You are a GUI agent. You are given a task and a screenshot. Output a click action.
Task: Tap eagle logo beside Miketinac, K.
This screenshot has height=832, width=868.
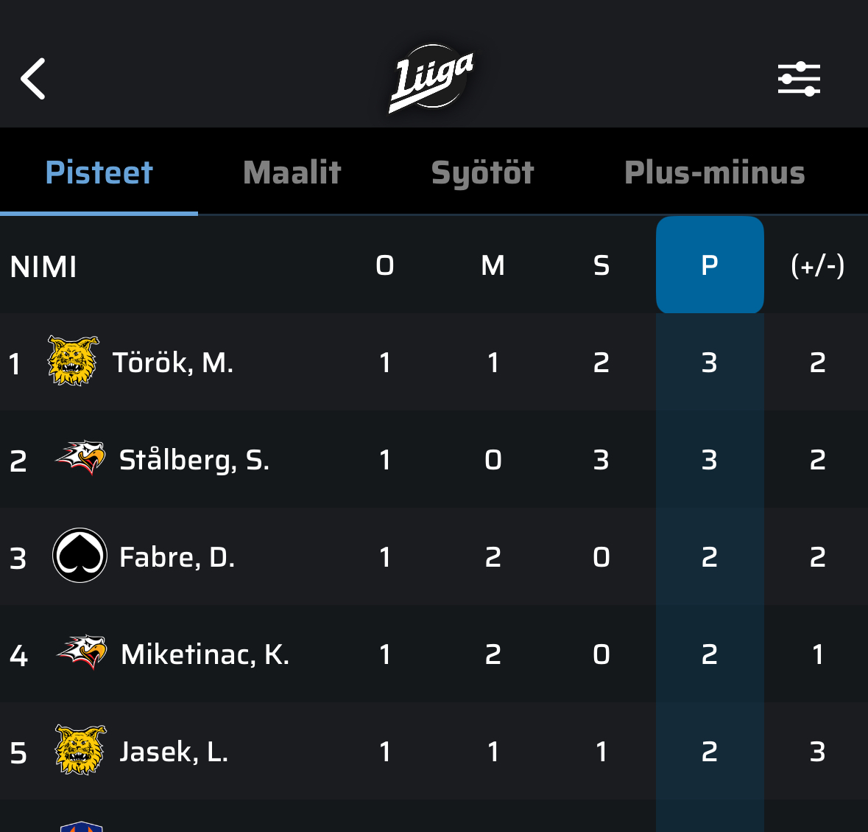point(82,652)
